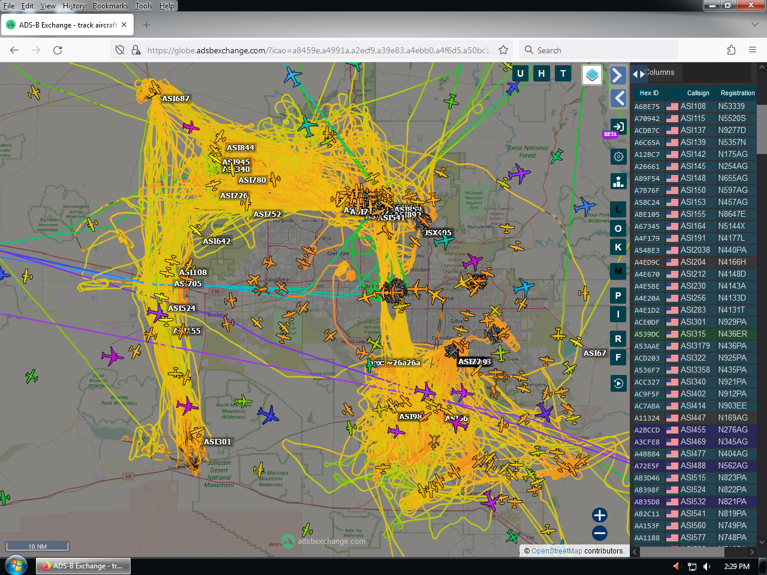Open tracking protection shield icon
The height and width of the screenshot is (575, 767).
pyautogui.click(x=120, y=50)
